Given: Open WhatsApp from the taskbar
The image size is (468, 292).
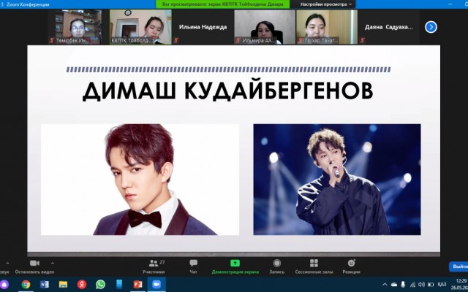Looking at the screenshot, I should pyautogui.click(x=100, y=284).
